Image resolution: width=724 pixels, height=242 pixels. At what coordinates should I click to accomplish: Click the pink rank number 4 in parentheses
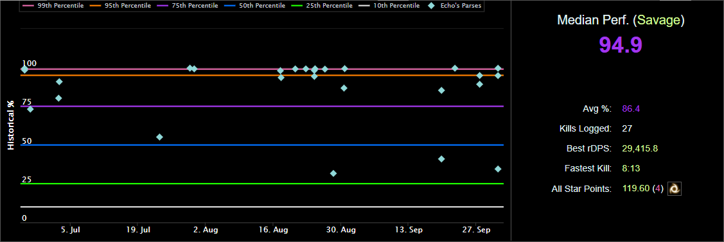pyautogui.click(x=658, y=189)
